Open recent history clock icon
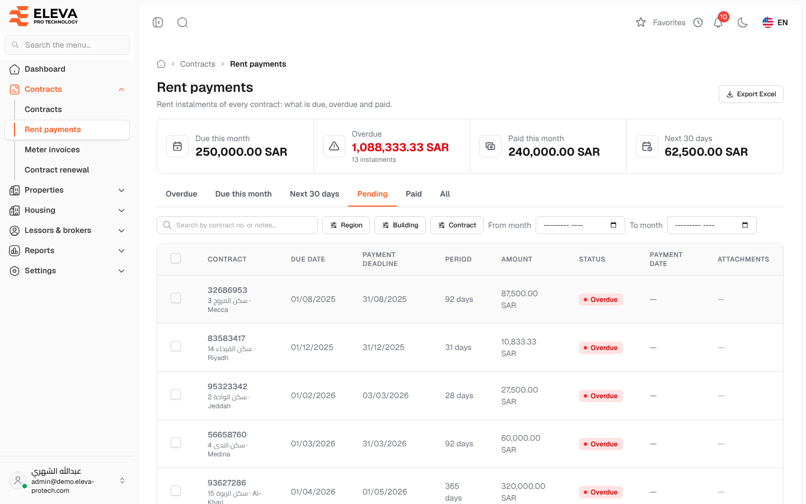 click(698, 22)
